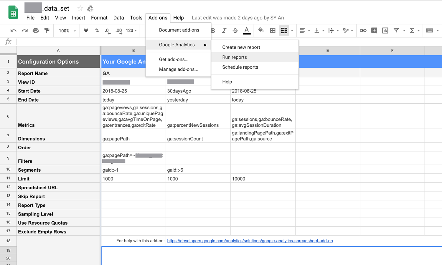Select row 6 header
This screenshot has height=265, width=442.
tap(8, 116)
